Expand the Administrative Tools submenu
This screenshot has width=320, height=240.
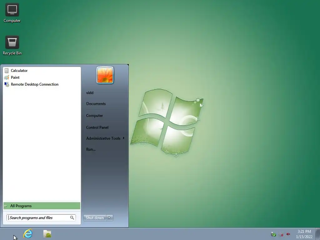click(105, 138)
